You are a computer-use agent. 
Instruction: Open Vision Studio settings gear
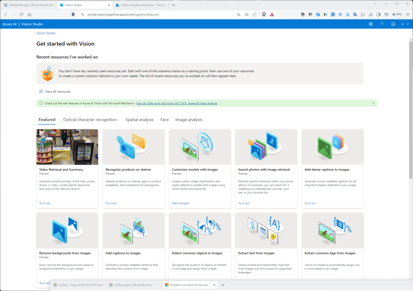pyautogui.click(x=370, y=24)
